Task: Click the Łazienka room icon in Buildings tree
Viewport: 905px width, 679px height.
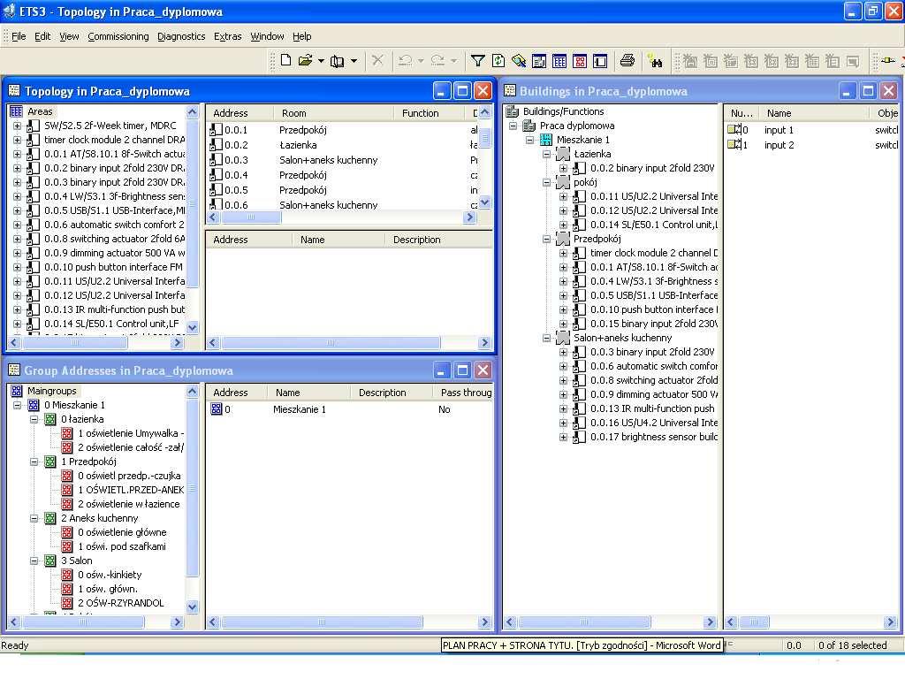Action: [x=563, y=154]
